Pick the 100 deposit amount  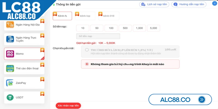tap(111, 28)
